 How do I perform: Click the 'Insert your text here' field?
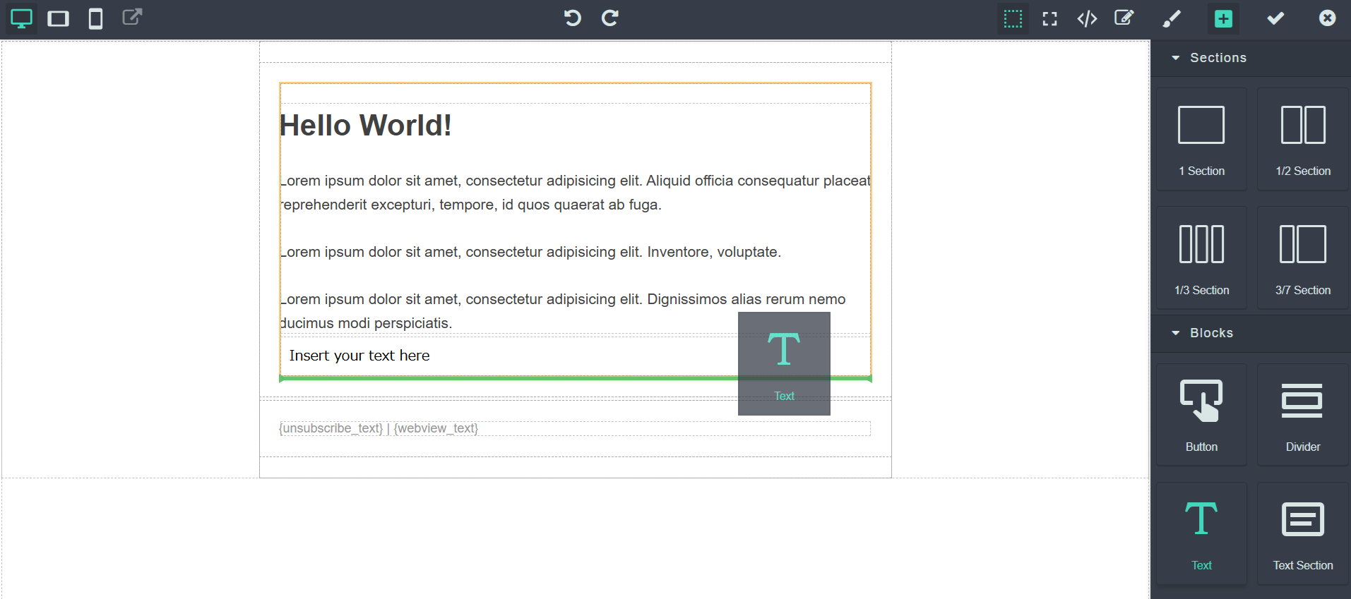tap(359, 356)
